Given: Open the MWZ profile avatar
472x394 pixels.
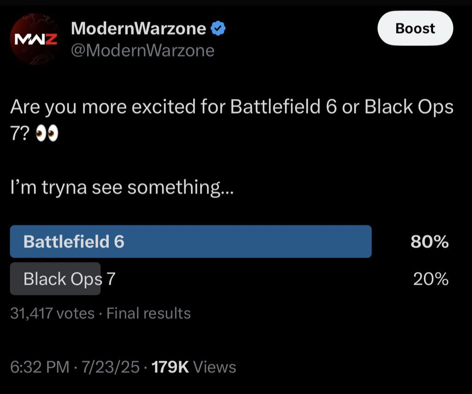Looking at the screenshot, I should (x=34, y=39).
